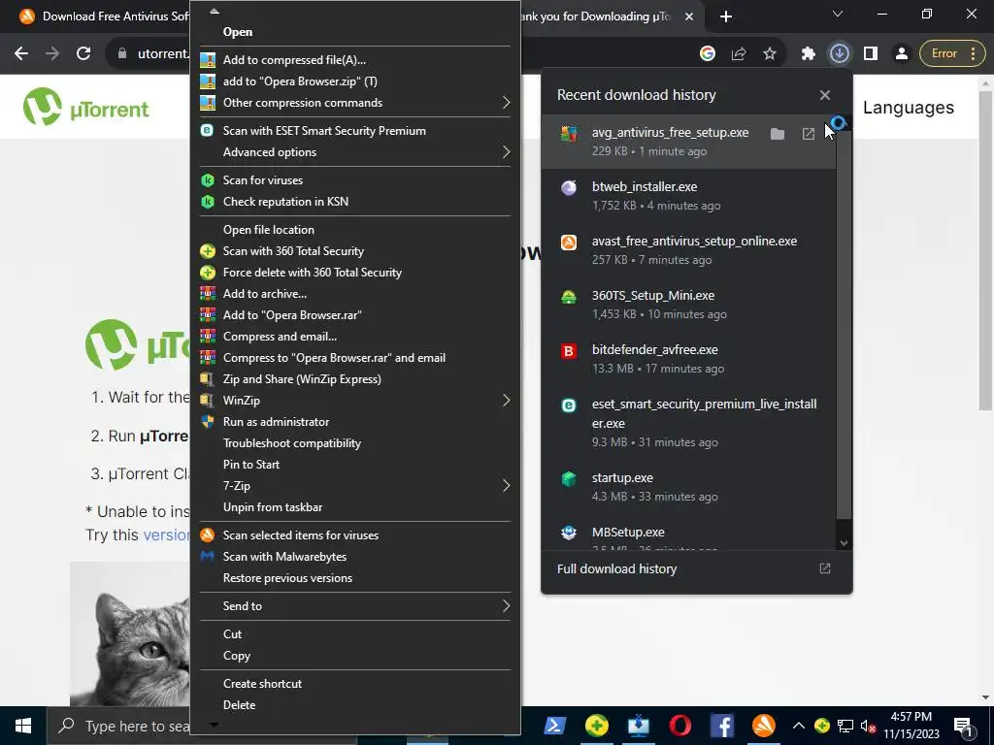Image resolution: width=994 pixels, height=745 pixels.
Task: Choose Scan selected items for viruses
Action: pos(355,535)
